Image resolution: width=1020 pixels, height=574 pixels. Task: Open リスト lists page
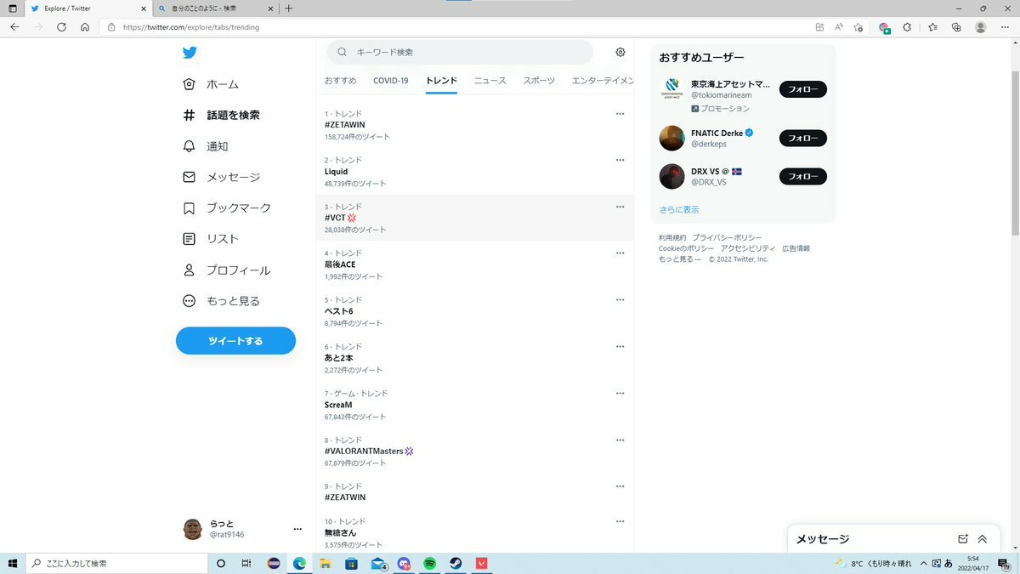click(212, 239)
